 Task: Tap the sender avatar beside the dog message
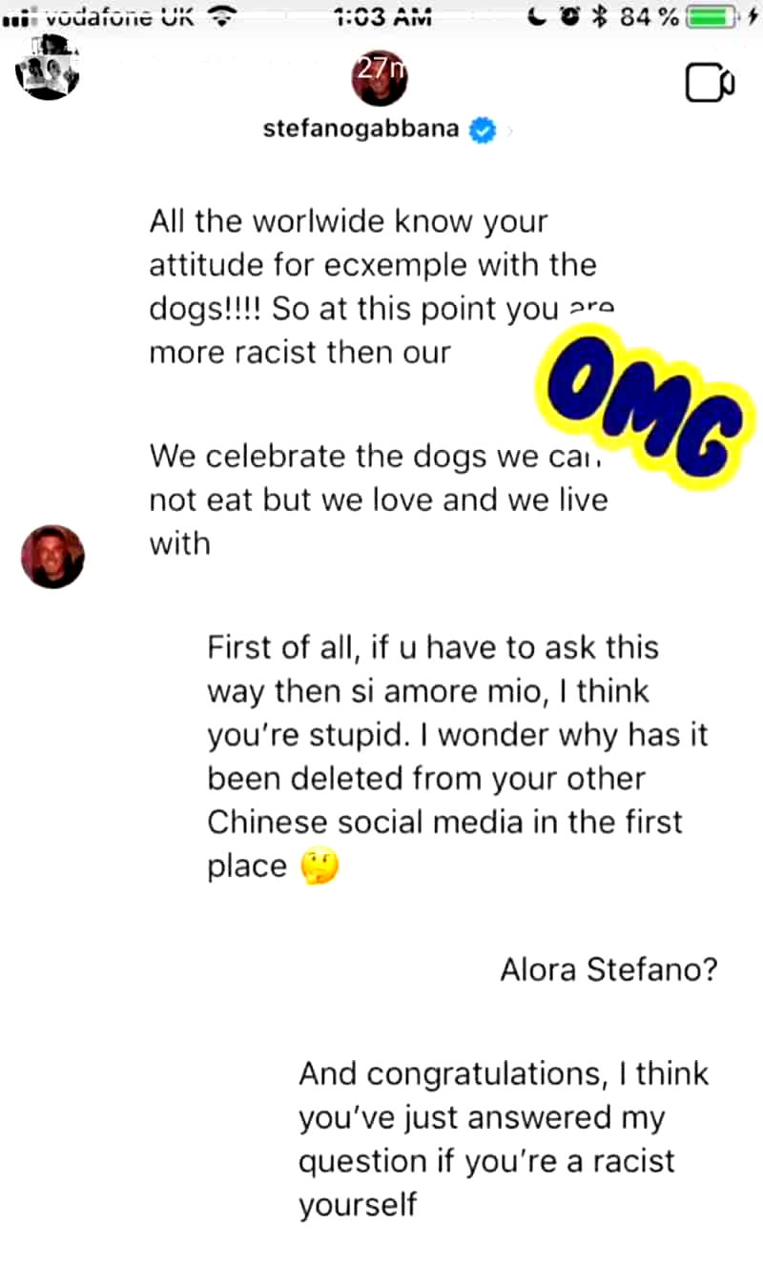coord(53,556)
